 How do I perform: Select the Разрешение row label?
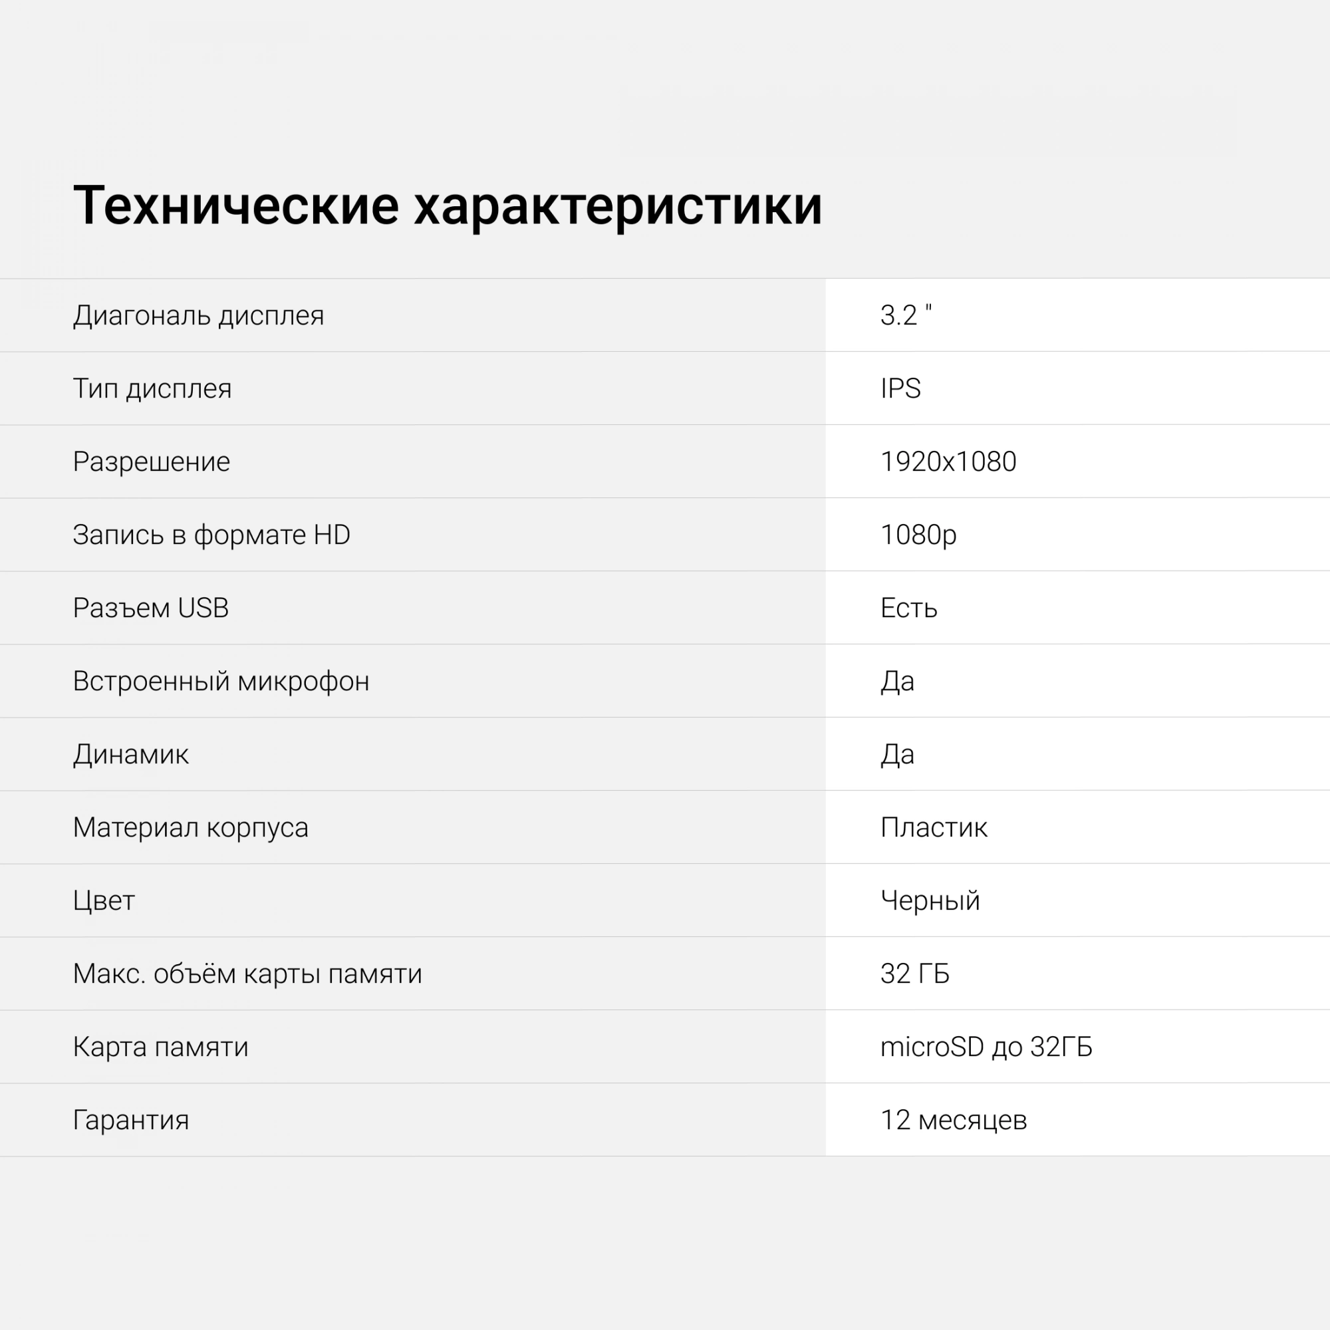152,462
